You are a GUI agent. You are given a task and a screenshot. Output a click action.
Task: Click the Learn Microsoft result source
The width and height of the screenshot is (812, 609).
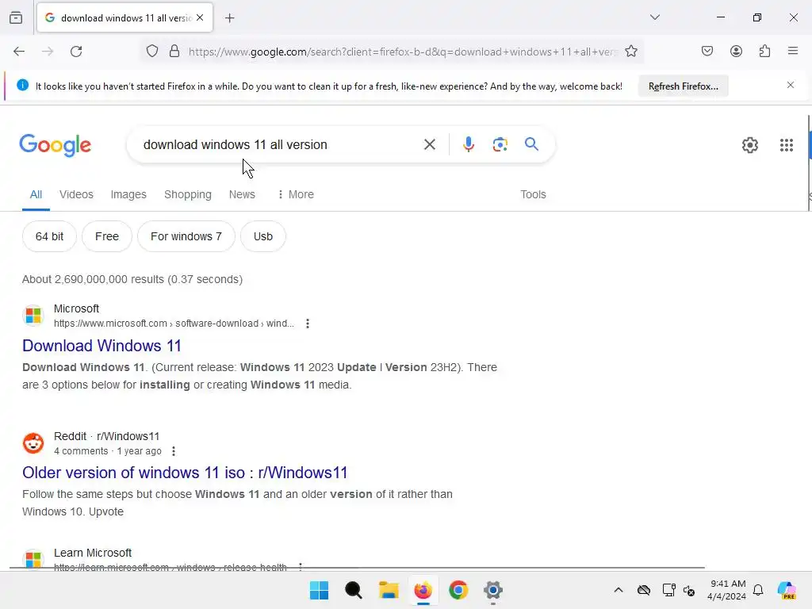pyautogui.click(x=93, y=553)
